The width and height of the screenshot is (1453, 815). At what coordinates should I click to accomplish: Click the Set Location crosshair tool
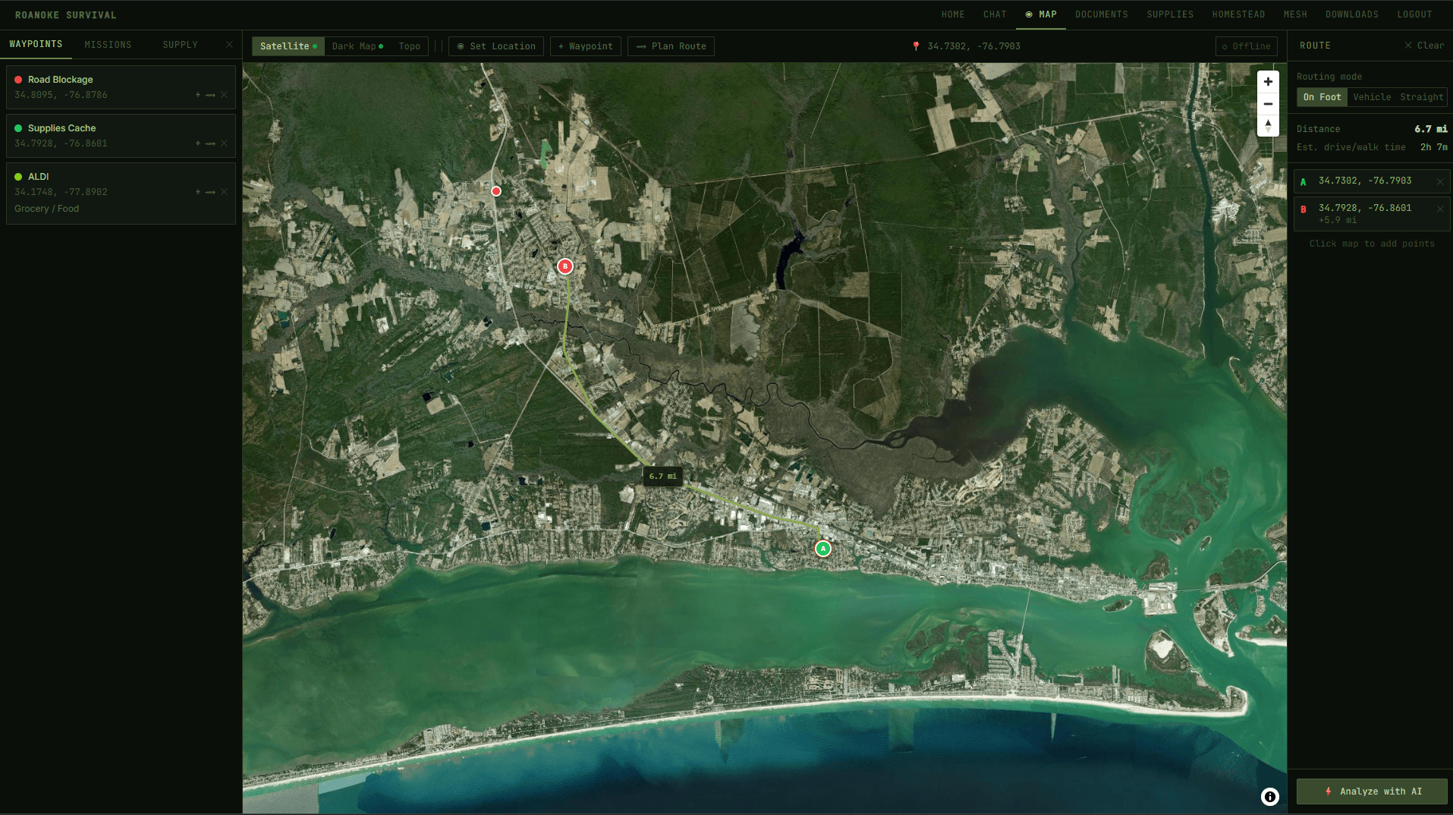click(x=495, y=46)
